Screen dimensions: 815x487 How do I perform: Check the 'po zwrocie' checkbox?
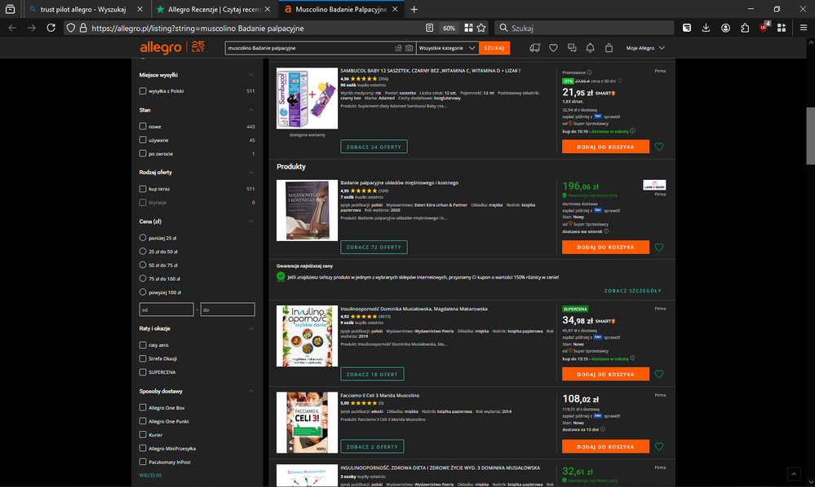pyautogui.click(x=143, y=154)
